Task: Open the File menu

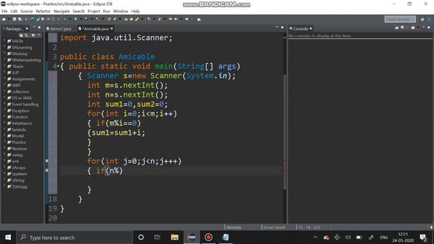Action: click(x=5, y=12)
